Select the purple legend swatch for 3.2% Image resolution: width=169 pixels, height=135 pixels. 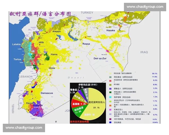110,88
